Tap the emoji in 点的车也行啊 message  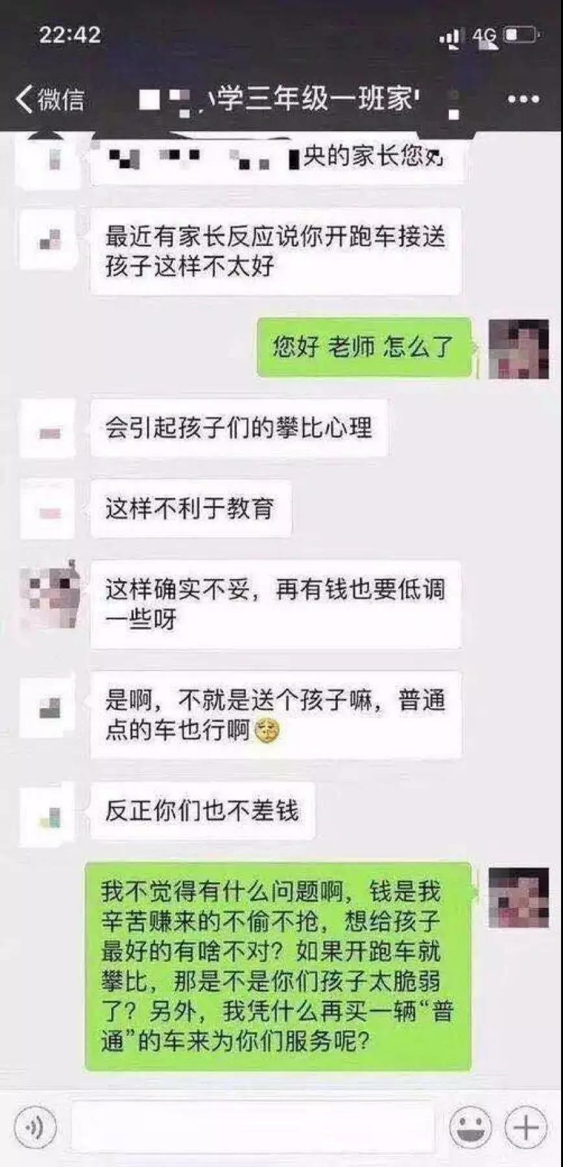(267, 731)
